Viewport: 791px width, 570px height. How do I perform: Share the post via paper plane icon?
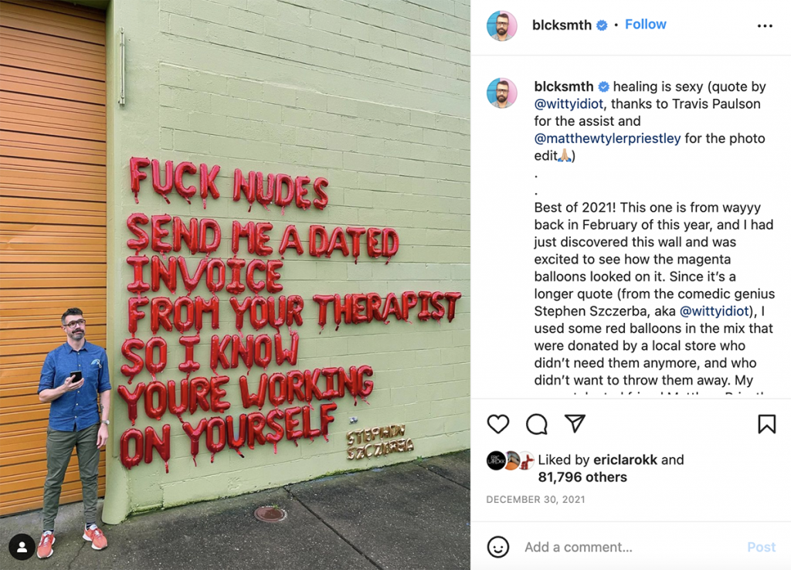[x=575, y=423]
